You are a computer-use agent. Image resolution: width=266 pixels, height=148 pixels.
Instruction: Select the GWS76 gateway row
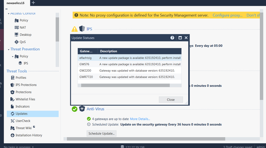[130, 64]
